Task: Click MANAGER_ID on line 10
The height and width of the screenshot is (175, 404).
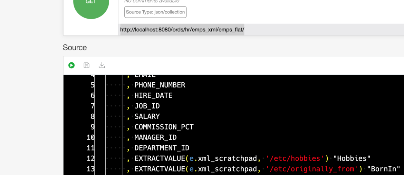Action: pos(155,137)
